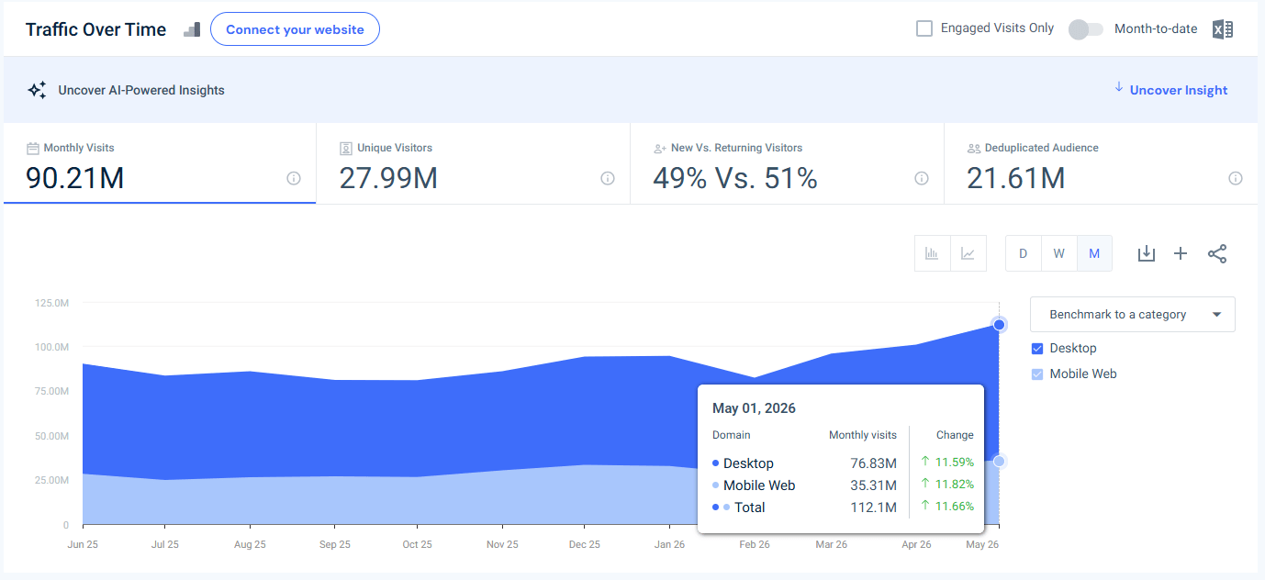Select the Deduplicated Audience metric tab
Image resolution: width=1265 pixels, height=580 pixels.
pos(1102,163)
